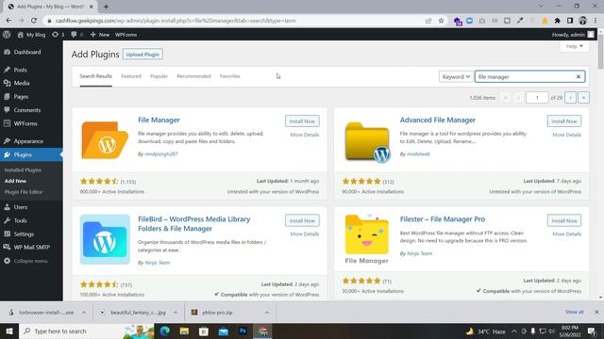
Task: Switch to the Popular tab
Action: 159,76
